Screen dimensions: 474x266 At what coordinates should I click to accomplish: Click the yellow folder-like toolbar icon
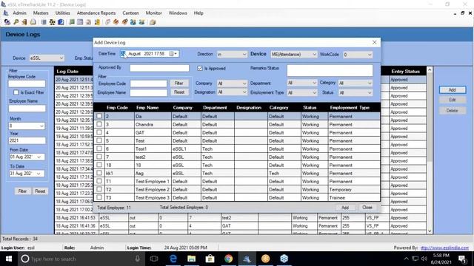[x=97, y=22]
